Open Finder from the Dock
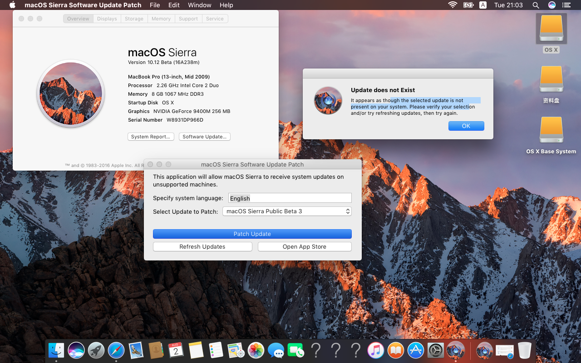The image size is (581, 363). [x=56, y=350]
